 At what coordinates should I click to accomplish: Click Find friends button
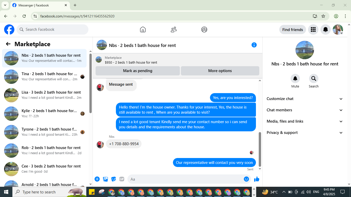293,29
